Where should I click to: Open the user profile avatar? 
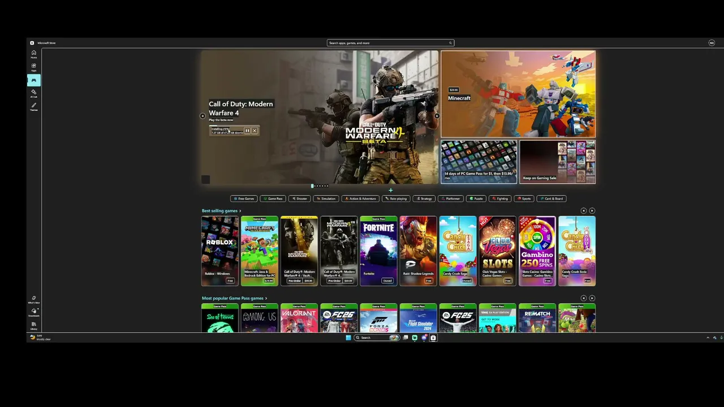pos(712,43)
